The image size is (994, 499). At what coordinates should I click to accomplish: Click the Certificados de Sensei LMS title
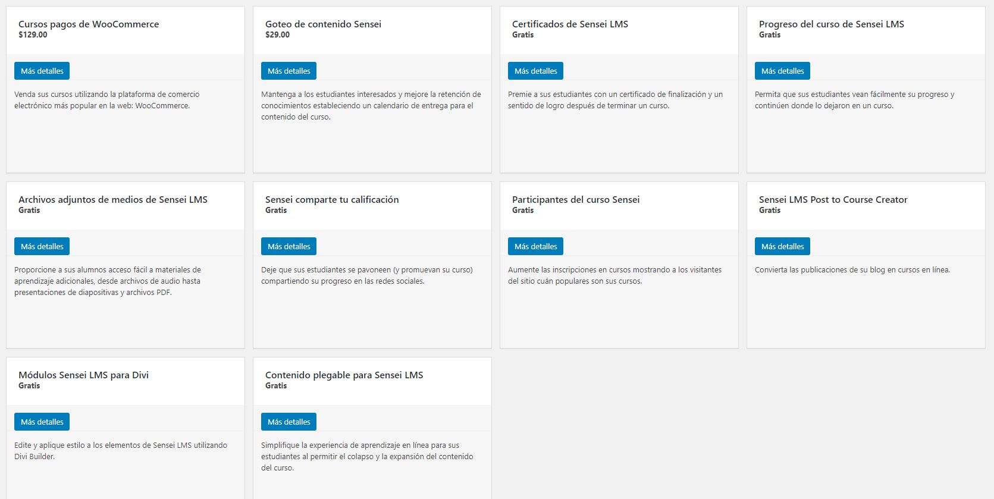tap(570, 24)
